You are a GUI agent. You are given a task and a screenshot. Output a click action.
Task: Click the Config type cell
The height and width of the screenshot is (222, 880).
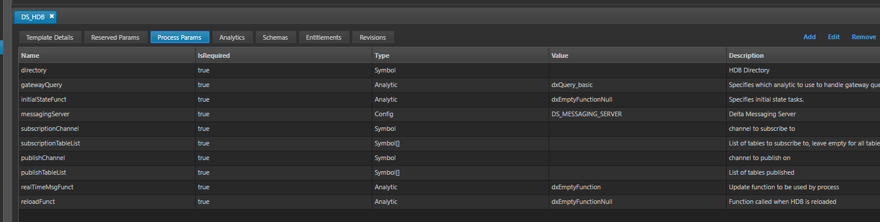pos(461,114)
